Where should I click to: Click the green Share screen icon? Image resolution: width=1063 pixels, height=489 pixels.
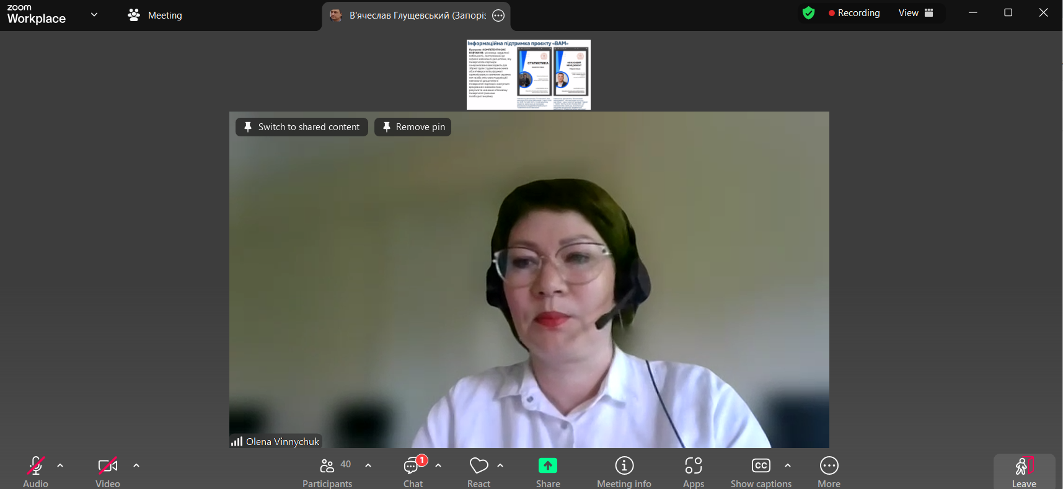548,465
